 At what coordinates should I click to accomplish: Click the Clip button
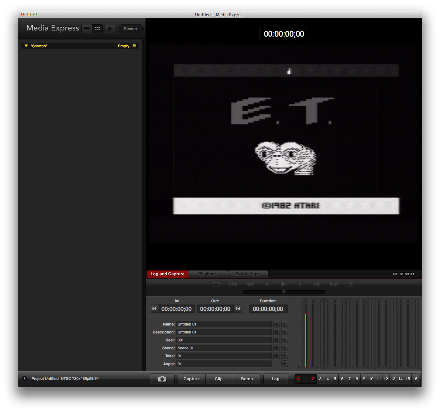click(219, 379)
